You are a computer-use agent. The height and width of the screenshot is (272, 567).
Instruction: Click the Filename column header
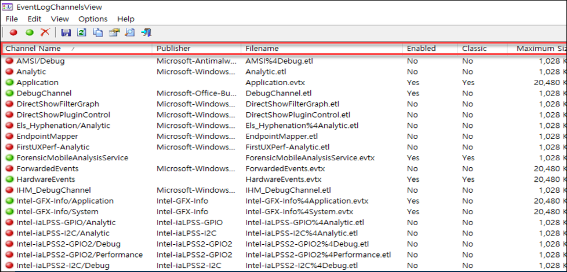(x=321, y=49)
